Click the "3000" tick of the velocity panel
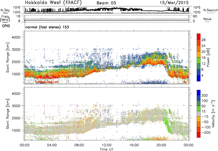 (16, 106)
